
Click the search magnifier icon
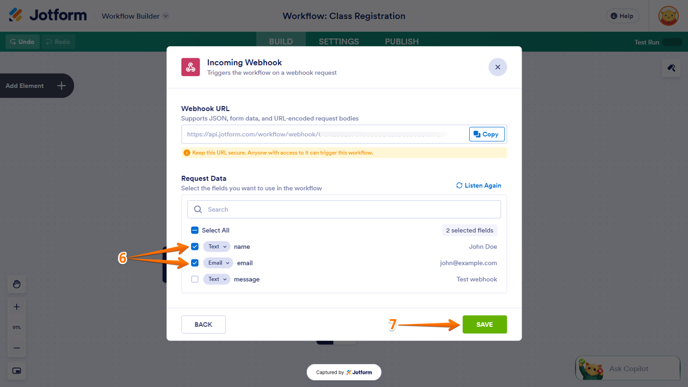pos(198,209)
